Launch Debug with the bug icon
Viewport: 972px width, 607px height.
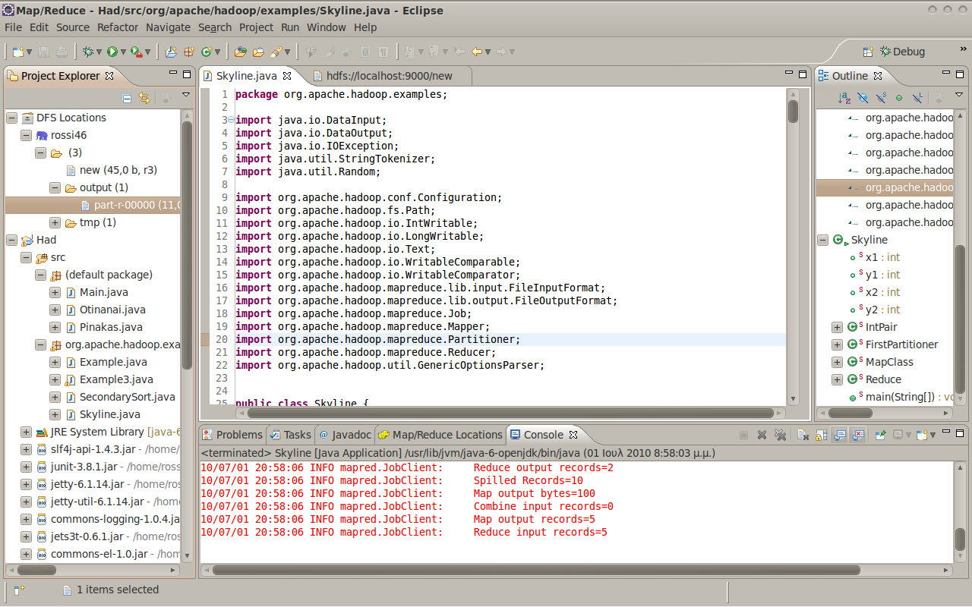(88, 52)
